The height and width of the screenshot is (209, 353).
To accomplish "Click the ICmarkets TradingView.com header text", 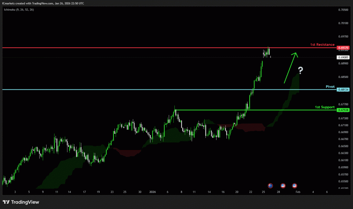I will coord(42,3).
